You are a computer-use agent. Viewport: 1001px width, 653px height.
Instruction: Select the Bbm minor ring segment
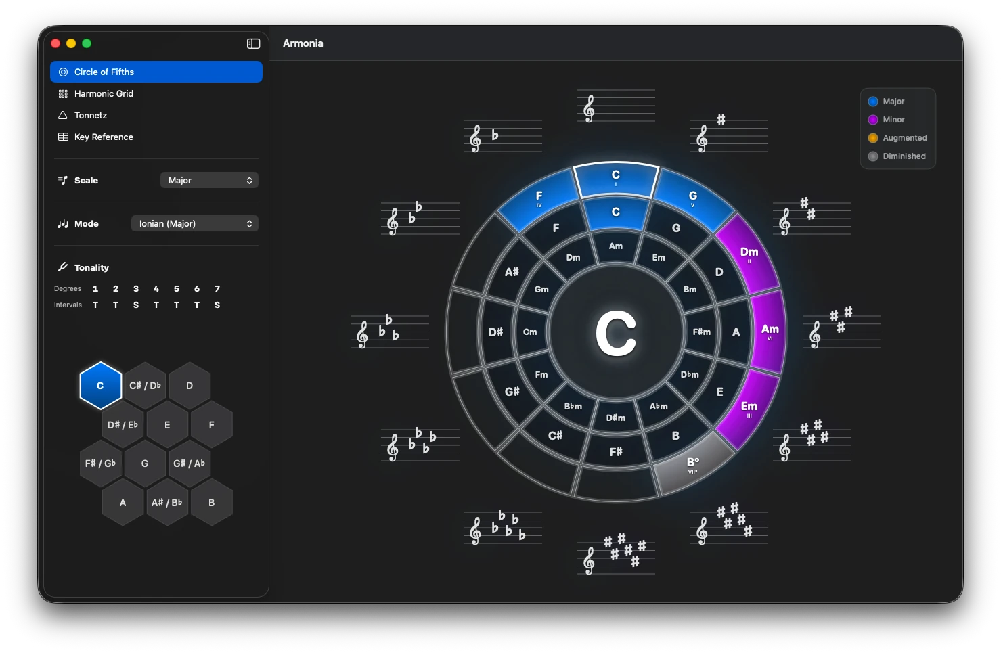click(x=573, y=406)
